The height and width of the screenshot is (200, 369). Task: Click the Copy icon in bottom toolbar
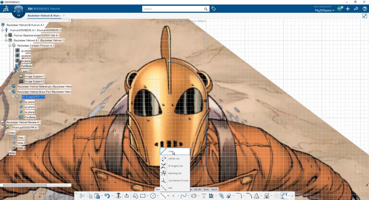[x=90, y=196]
